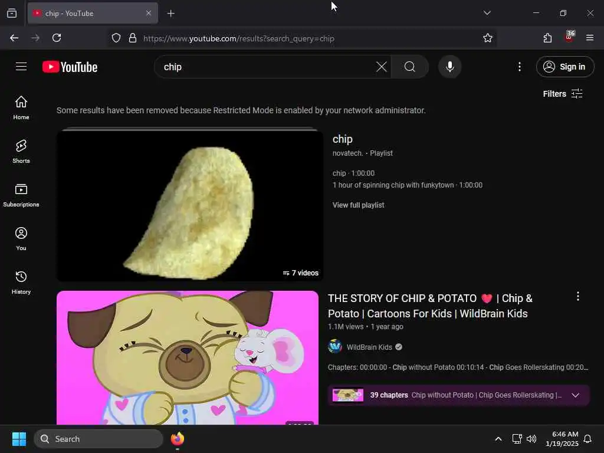Click the magnifier search button
This screenshot has width=604, height=453.
[410, 67]
